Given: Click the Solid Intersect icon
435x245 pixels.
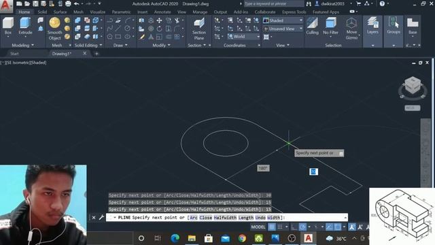Looking at the screenshot, I should click(x=77, y=36).
